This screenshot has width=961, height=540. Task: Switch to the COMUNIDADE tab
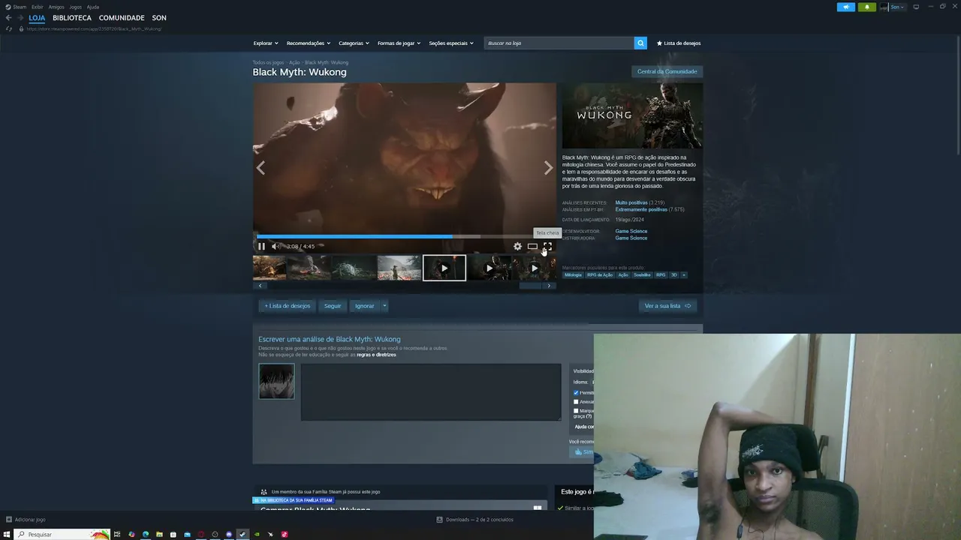122,18
